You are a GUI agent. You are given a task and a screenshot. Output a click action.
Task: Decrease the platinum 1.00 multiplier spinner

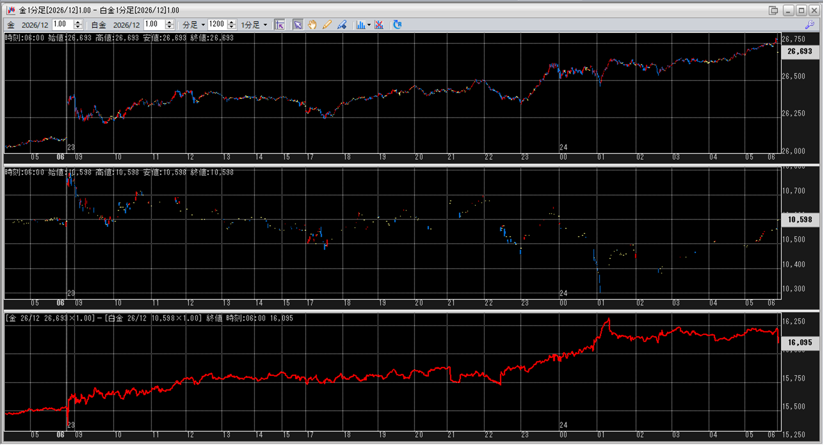[169, 27]
